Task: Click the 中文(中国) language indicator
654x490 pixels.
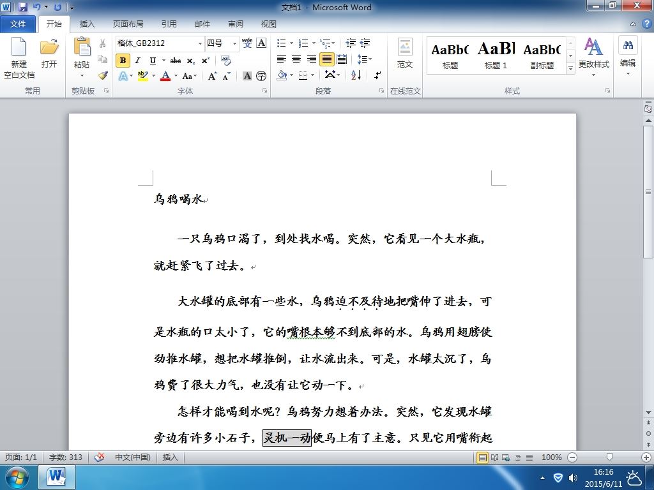Action: tap(133, 457)
